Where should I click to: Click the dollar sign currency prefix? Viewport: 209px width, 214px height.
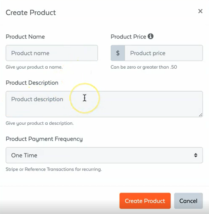pos(118,53)
